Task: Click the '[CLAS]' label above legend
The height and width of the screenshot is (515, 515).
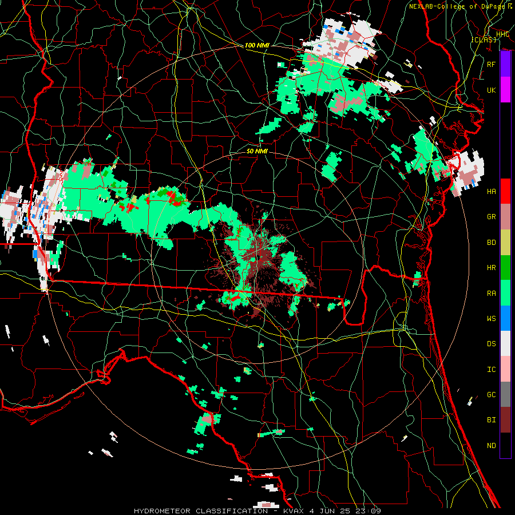Action: point(484,39)
